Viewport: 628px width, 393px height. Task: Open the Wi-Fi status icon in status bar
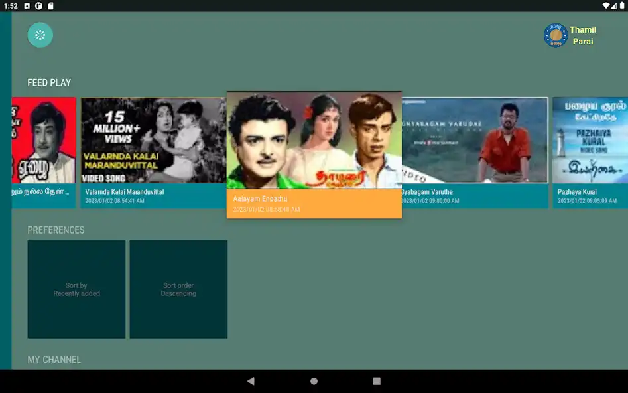coord(606,5)
